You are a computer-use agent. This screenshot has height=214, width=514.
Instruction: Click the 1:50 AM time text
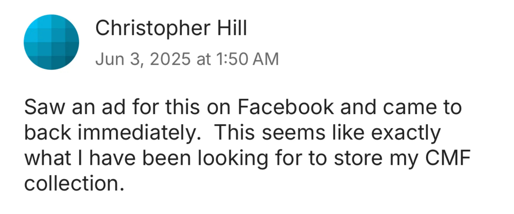[247, 59]
